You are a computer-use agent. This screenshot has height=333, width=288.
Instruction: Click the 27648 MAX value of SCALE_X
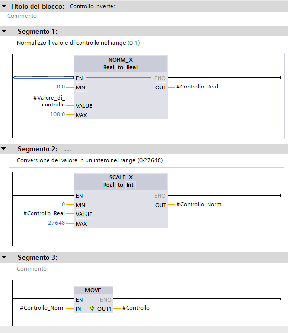click(56, 223)
